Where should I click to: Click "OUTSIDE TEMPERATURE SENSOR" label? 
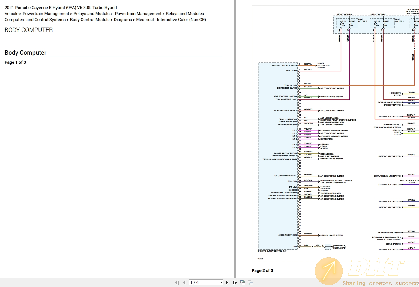point(283,198)
